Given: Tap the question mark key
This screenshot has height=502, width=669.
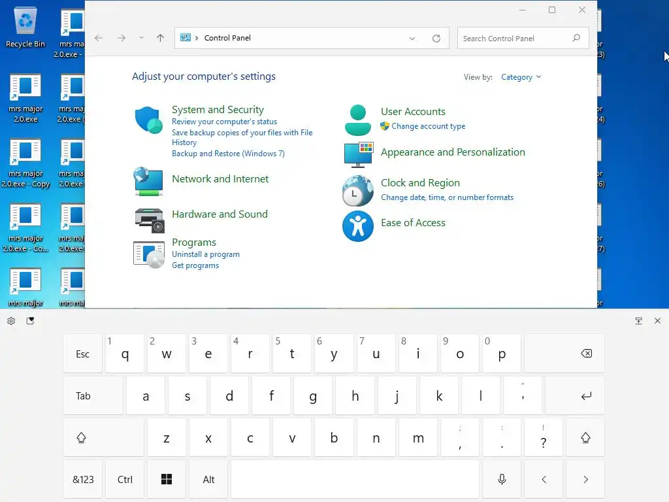Looking at the screenshot, I should 544,437.
